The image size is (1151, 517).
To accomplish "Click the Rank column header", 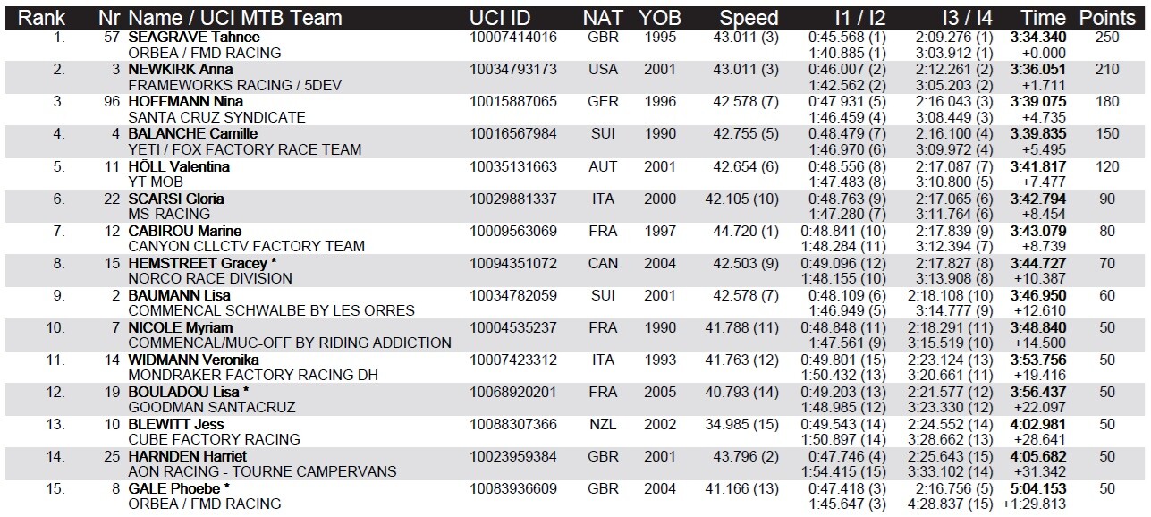I will [x=42, y=18].
